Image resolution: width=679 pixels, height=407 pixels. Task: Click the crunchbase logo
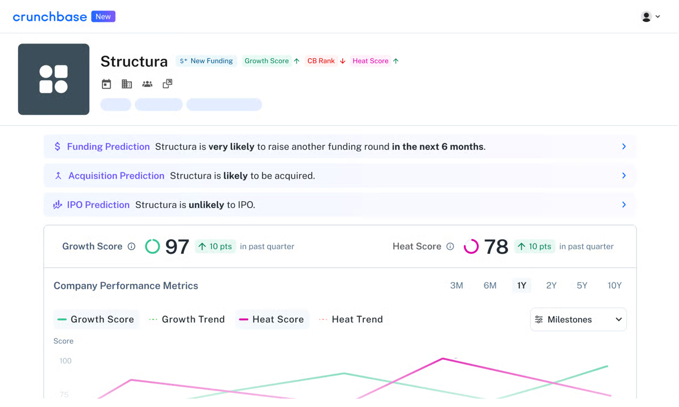[50, 17]
